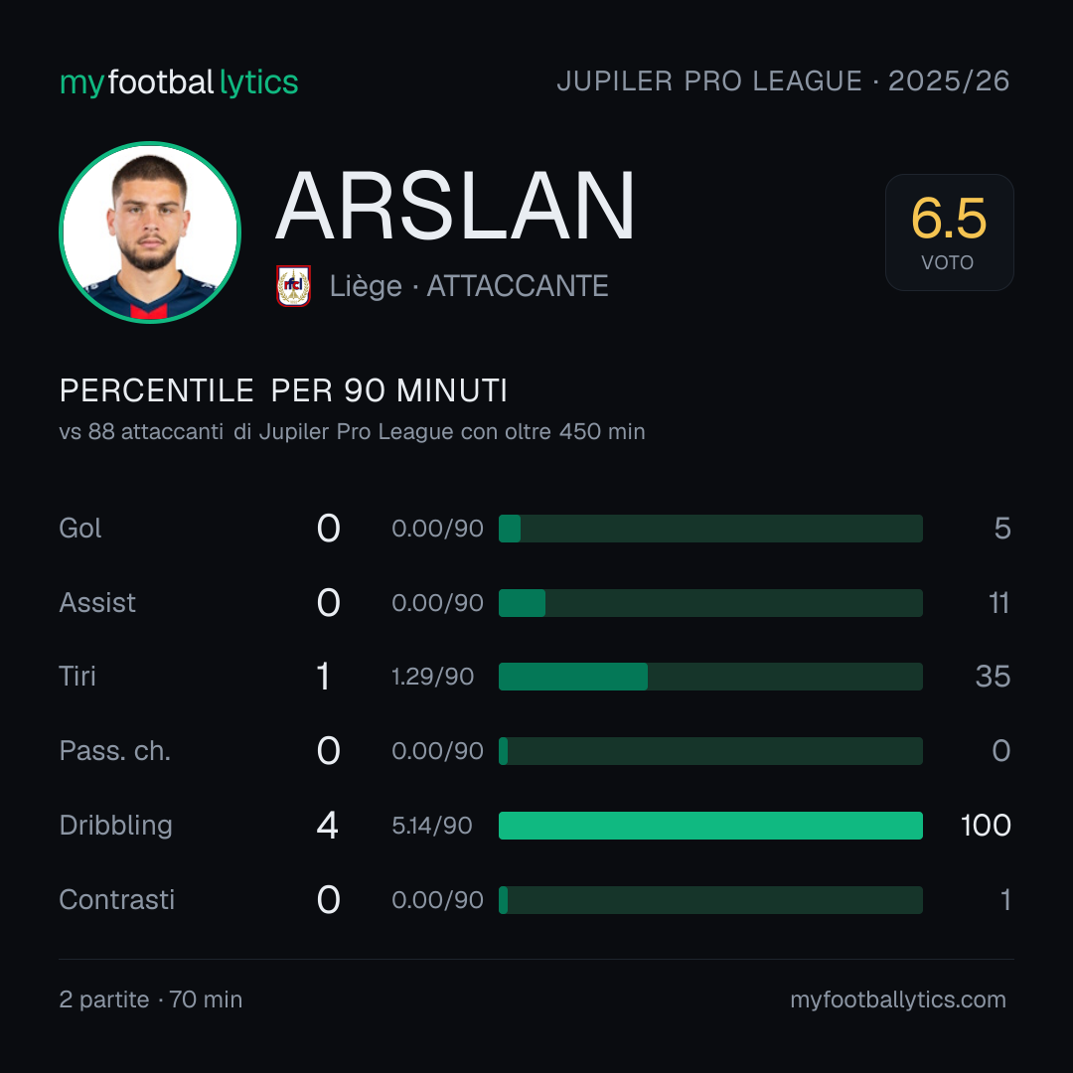The image size is (1073, 1073).
Task: Click the 1.29/90 Tiri rate
Action: click(432, 677)
